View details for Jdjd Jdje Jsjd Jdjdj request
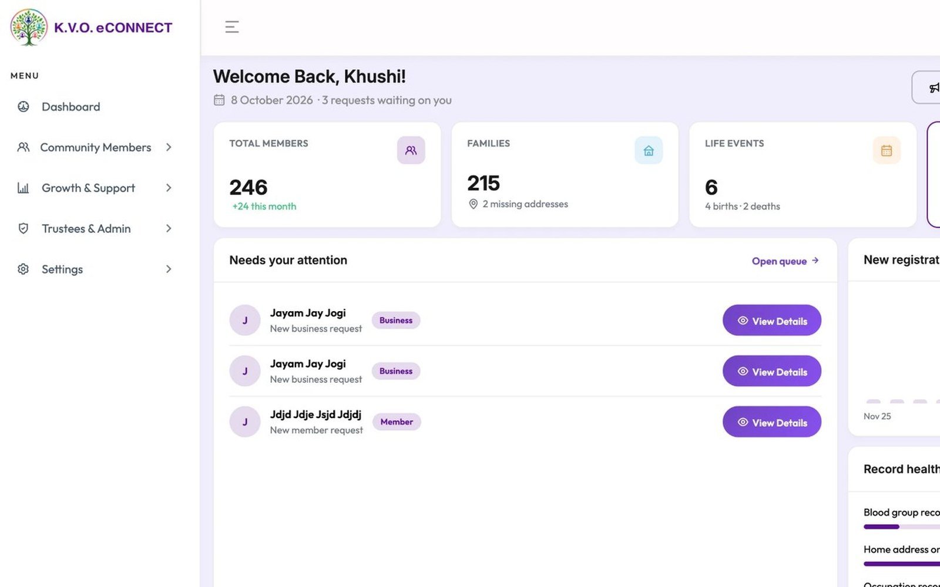Image resolution: width=940 pixels, height=587 pixels. click(x=772, y=421)
